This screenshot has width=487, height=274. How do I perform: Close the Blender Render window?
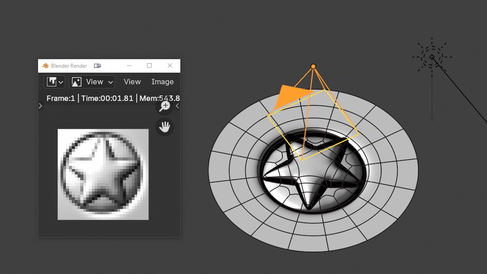(170, 66)
